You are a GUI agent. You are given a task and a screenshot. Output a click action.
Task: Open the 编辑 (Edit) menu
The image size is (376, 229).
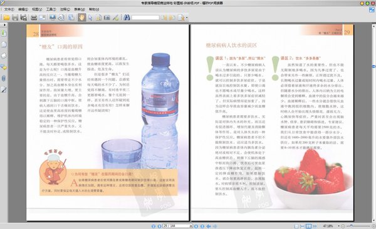[x=23, y=9]
